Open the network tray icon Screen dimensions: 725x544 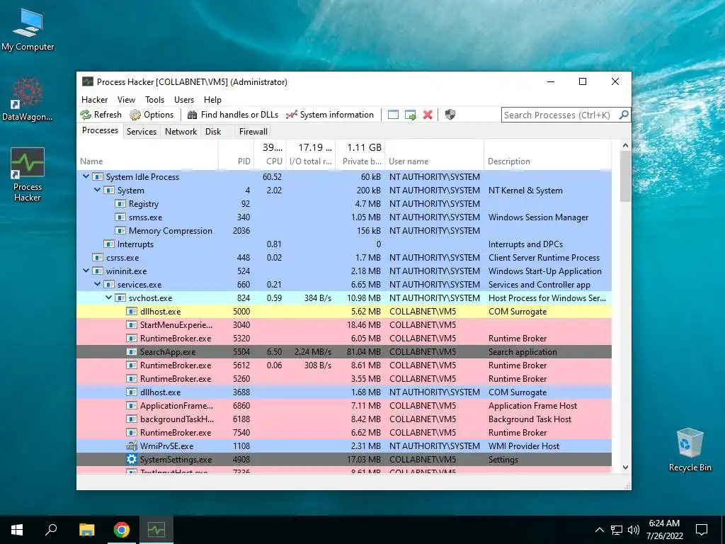click(x=617, y=530)
